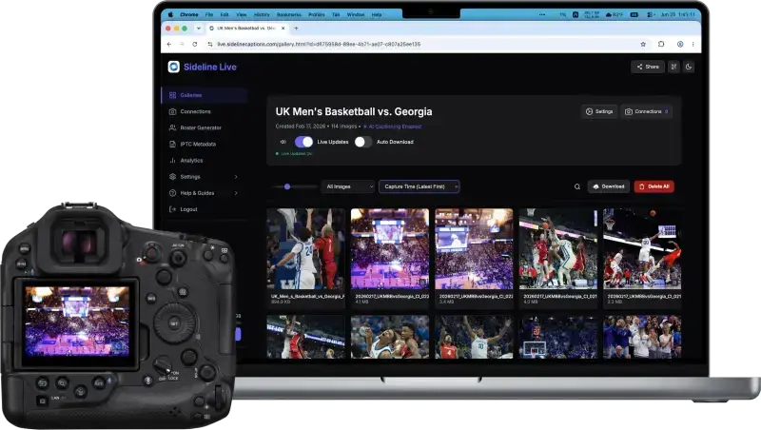761x430 pixels.
Task: Turn off the Live Updates switch
Action: [x=303, y=142]
